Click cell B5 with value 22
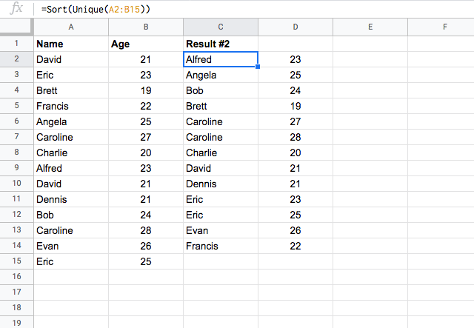Screen dimensions: 474x328 click(146, 106)
